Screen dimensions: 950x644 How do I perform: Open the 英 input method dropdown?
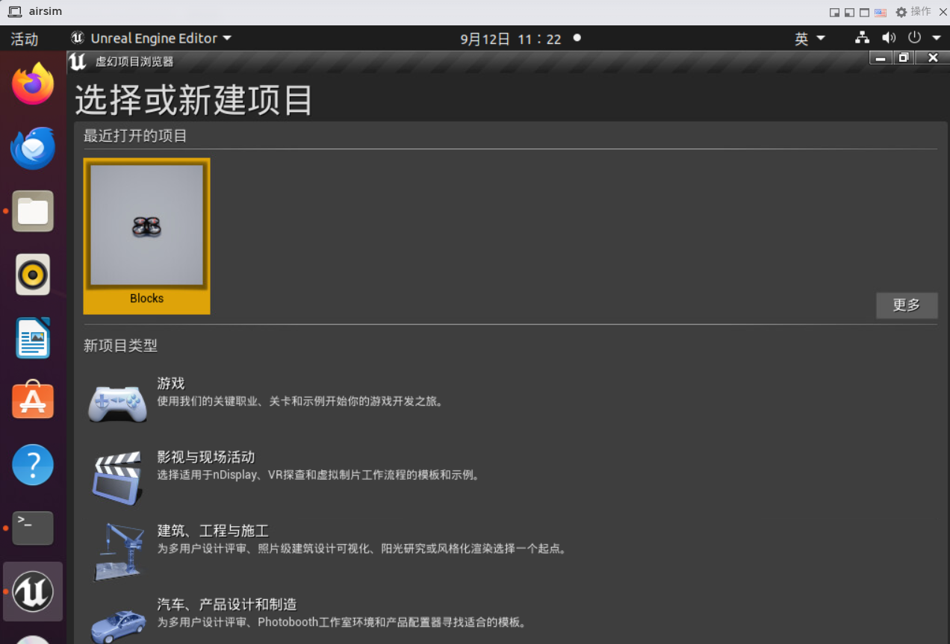(810, 39)
